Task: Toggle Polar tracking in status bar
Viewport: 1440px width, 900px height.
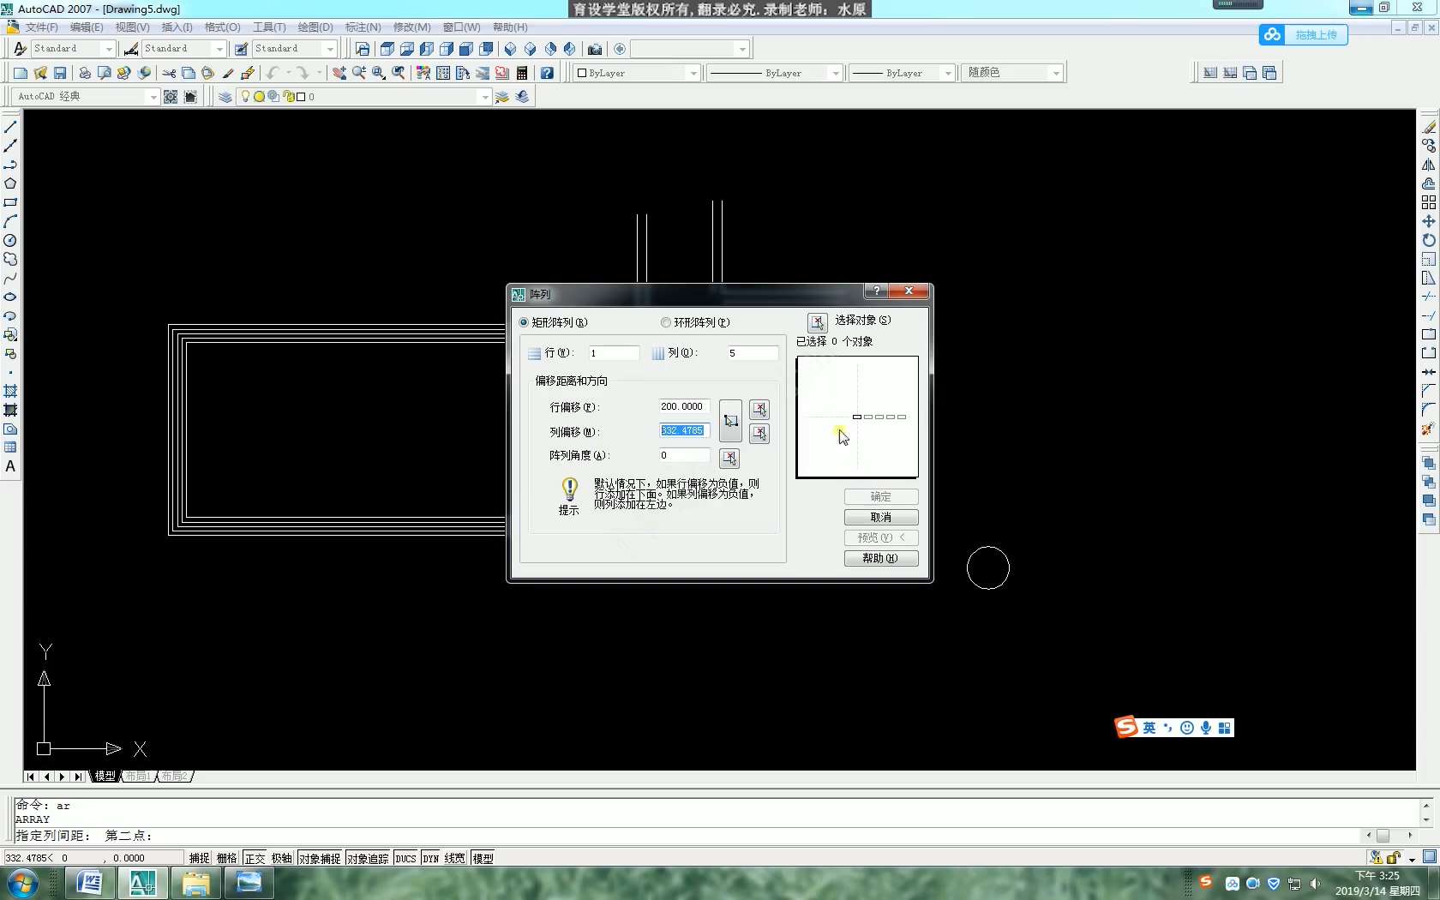Action: coord(282,858)
